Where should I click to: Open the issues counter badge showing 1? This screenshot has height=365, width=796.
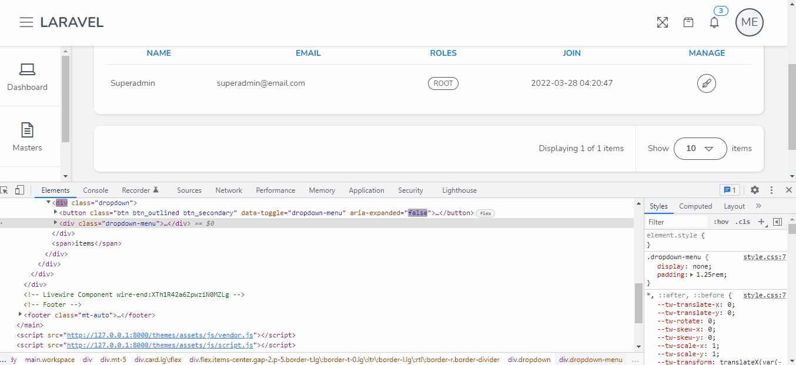coord(730,190)
